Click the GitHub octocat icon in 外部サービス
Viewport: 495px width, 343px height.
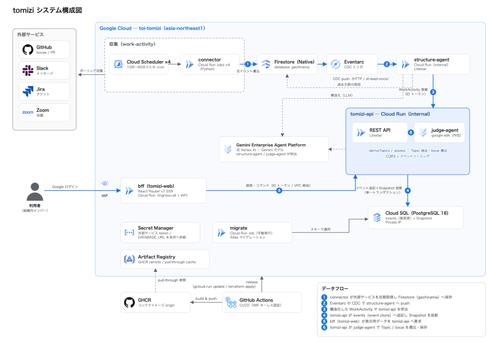pyautogui.click(x=28, y=49)
